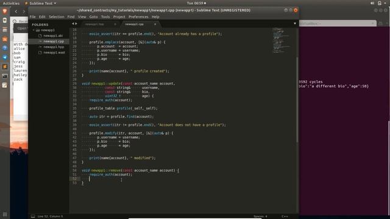Close the newapp1.cpp tab
Screen dimensions: 390x219
pos(155,24)
